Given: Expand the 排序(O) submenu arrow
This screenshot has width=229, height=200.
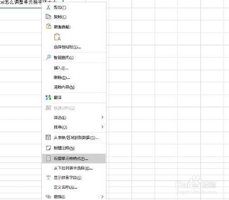Looking at the screenshot, I should 102,127.
